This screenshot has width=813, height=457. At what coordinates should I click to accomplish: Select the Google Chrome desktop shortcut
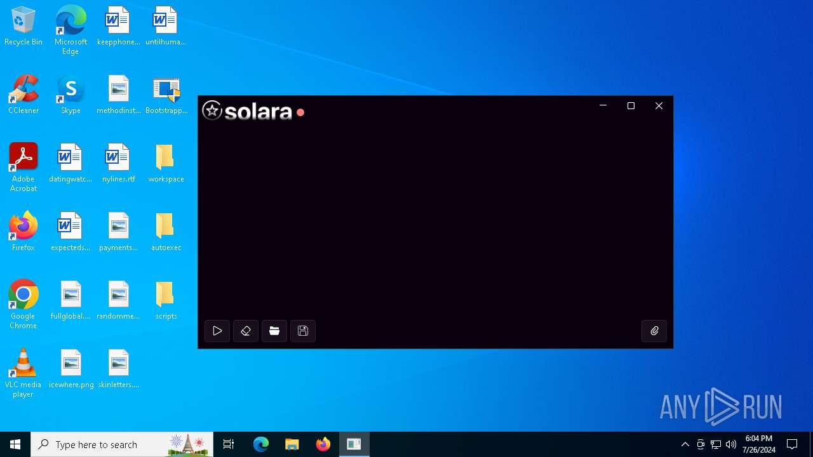coord(24,305)
